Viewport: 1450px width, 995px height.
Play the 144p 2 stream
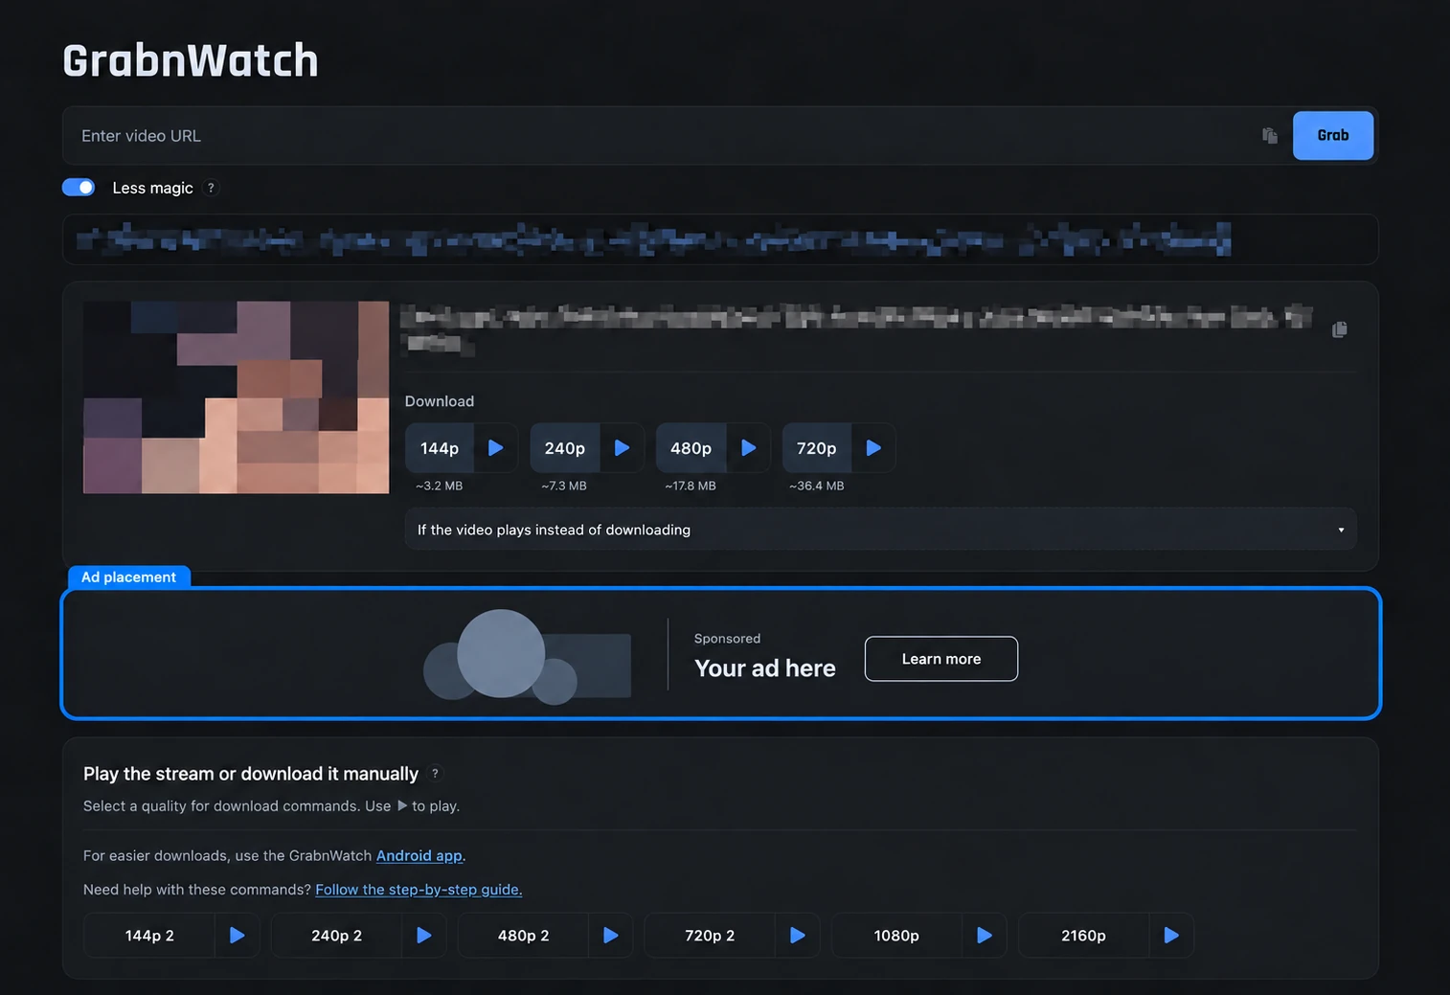pos(238,936)
